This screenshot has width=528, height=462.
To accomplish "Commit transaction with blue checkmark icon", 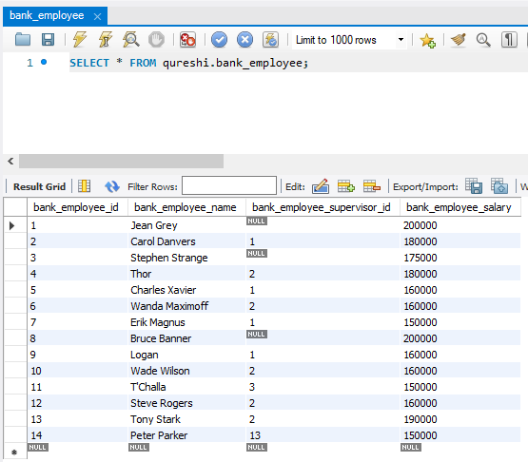I will [219, 40].
